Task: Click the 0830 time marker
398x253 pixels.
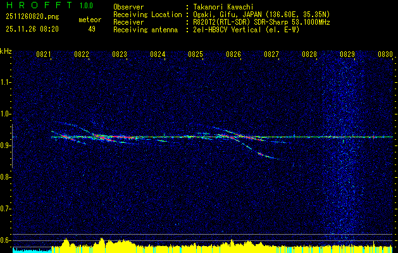Action: (385, 54)
